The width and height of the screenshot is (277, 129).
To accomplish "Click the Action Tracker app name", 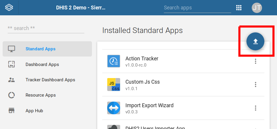I will 142,59.
